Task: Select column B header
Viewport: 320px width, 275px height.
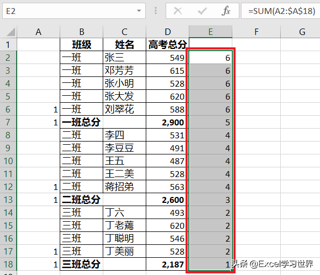Action: (81, 32)
